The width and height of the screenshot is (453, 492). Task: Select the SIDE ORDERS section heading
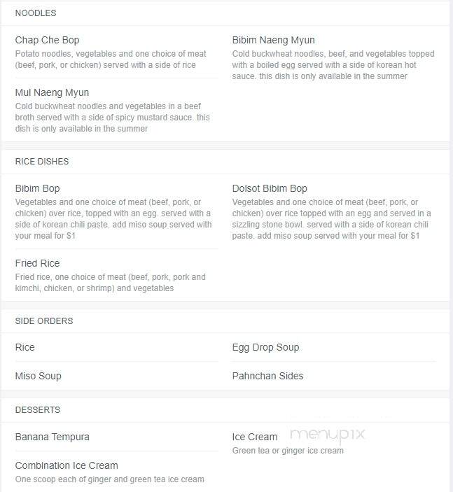click(44, 321)
